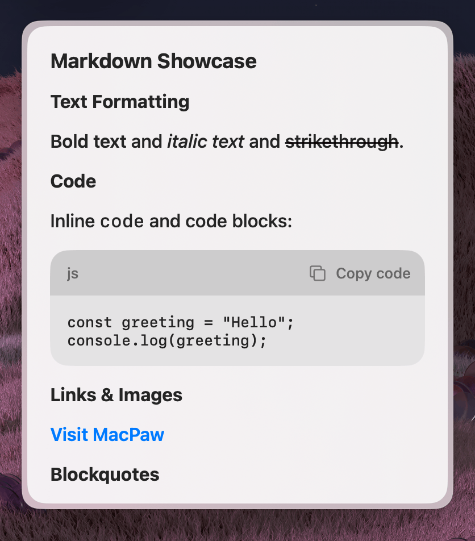
Task: Click the console.log(greeting) code line
Action: pyautogui.click(x=167, y=341)
